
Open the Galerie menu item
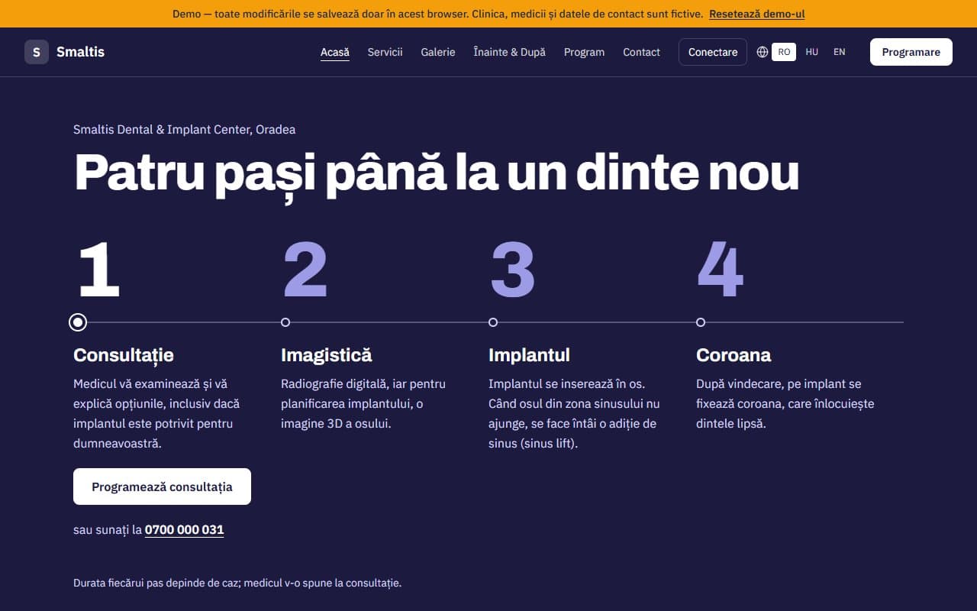coord(438,52)
